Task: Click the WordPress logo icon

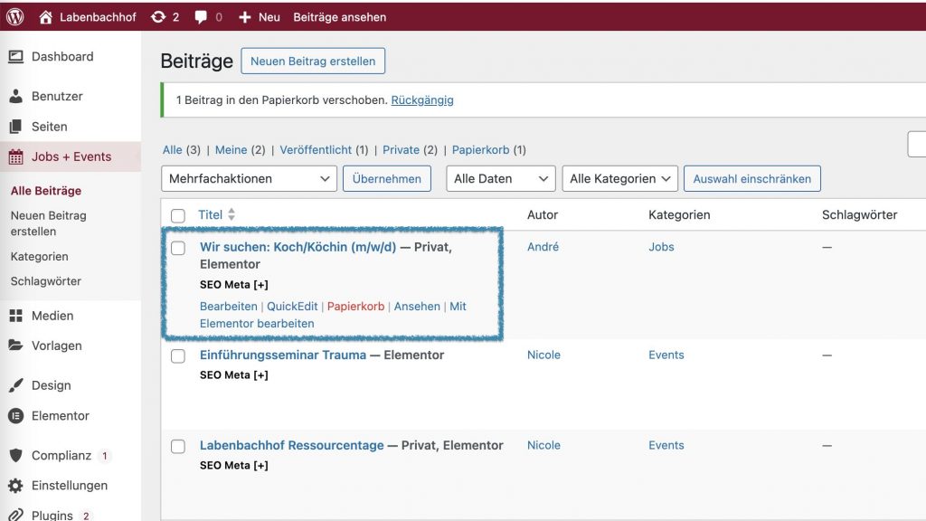Action: pyautogui.click(x=15, y=16)
